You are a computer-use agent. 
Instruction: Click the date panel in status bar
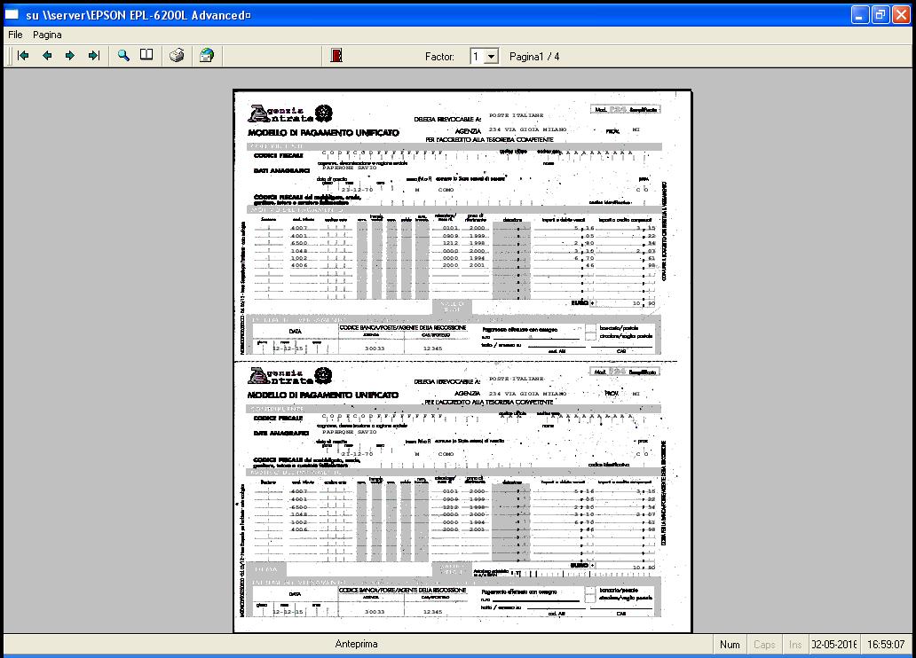(x=833, y=645)
